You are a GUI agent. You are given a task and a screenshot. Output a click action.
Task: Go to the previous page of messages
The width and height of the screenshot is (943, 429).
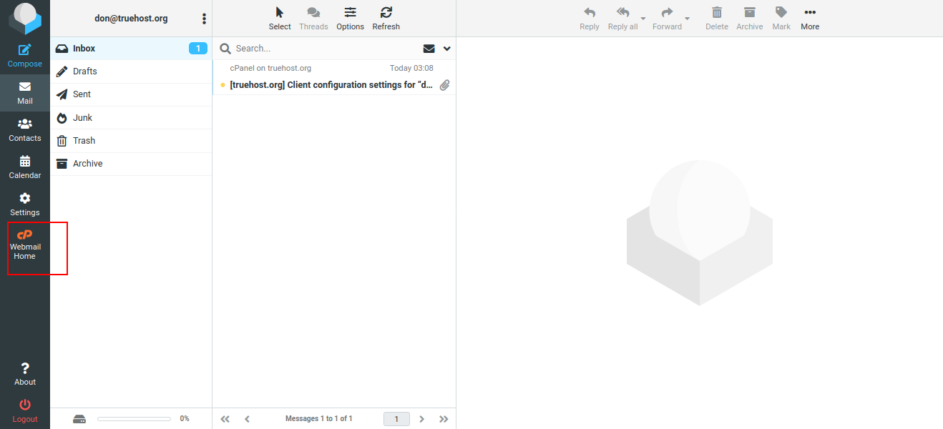tap(248, 419)
